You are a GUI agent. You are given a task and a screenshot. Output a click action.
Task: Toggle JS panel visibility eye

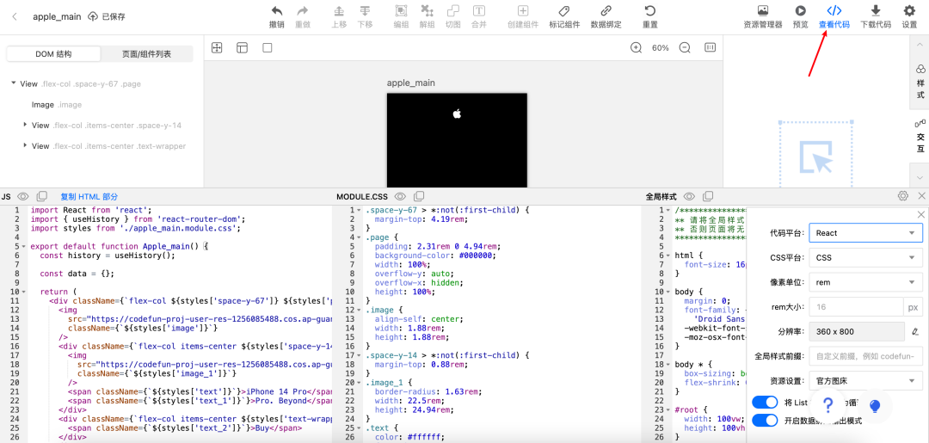[x=23, y=197]
